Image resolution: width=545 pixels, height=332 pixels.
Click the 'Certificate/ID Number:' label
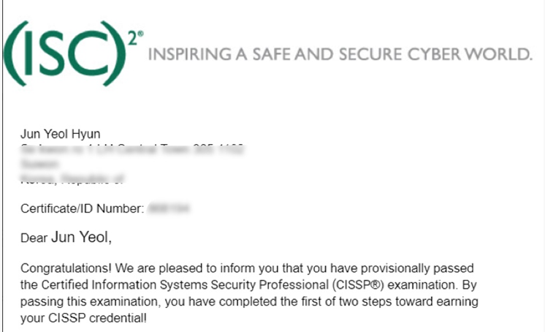[x=82, y=208]
